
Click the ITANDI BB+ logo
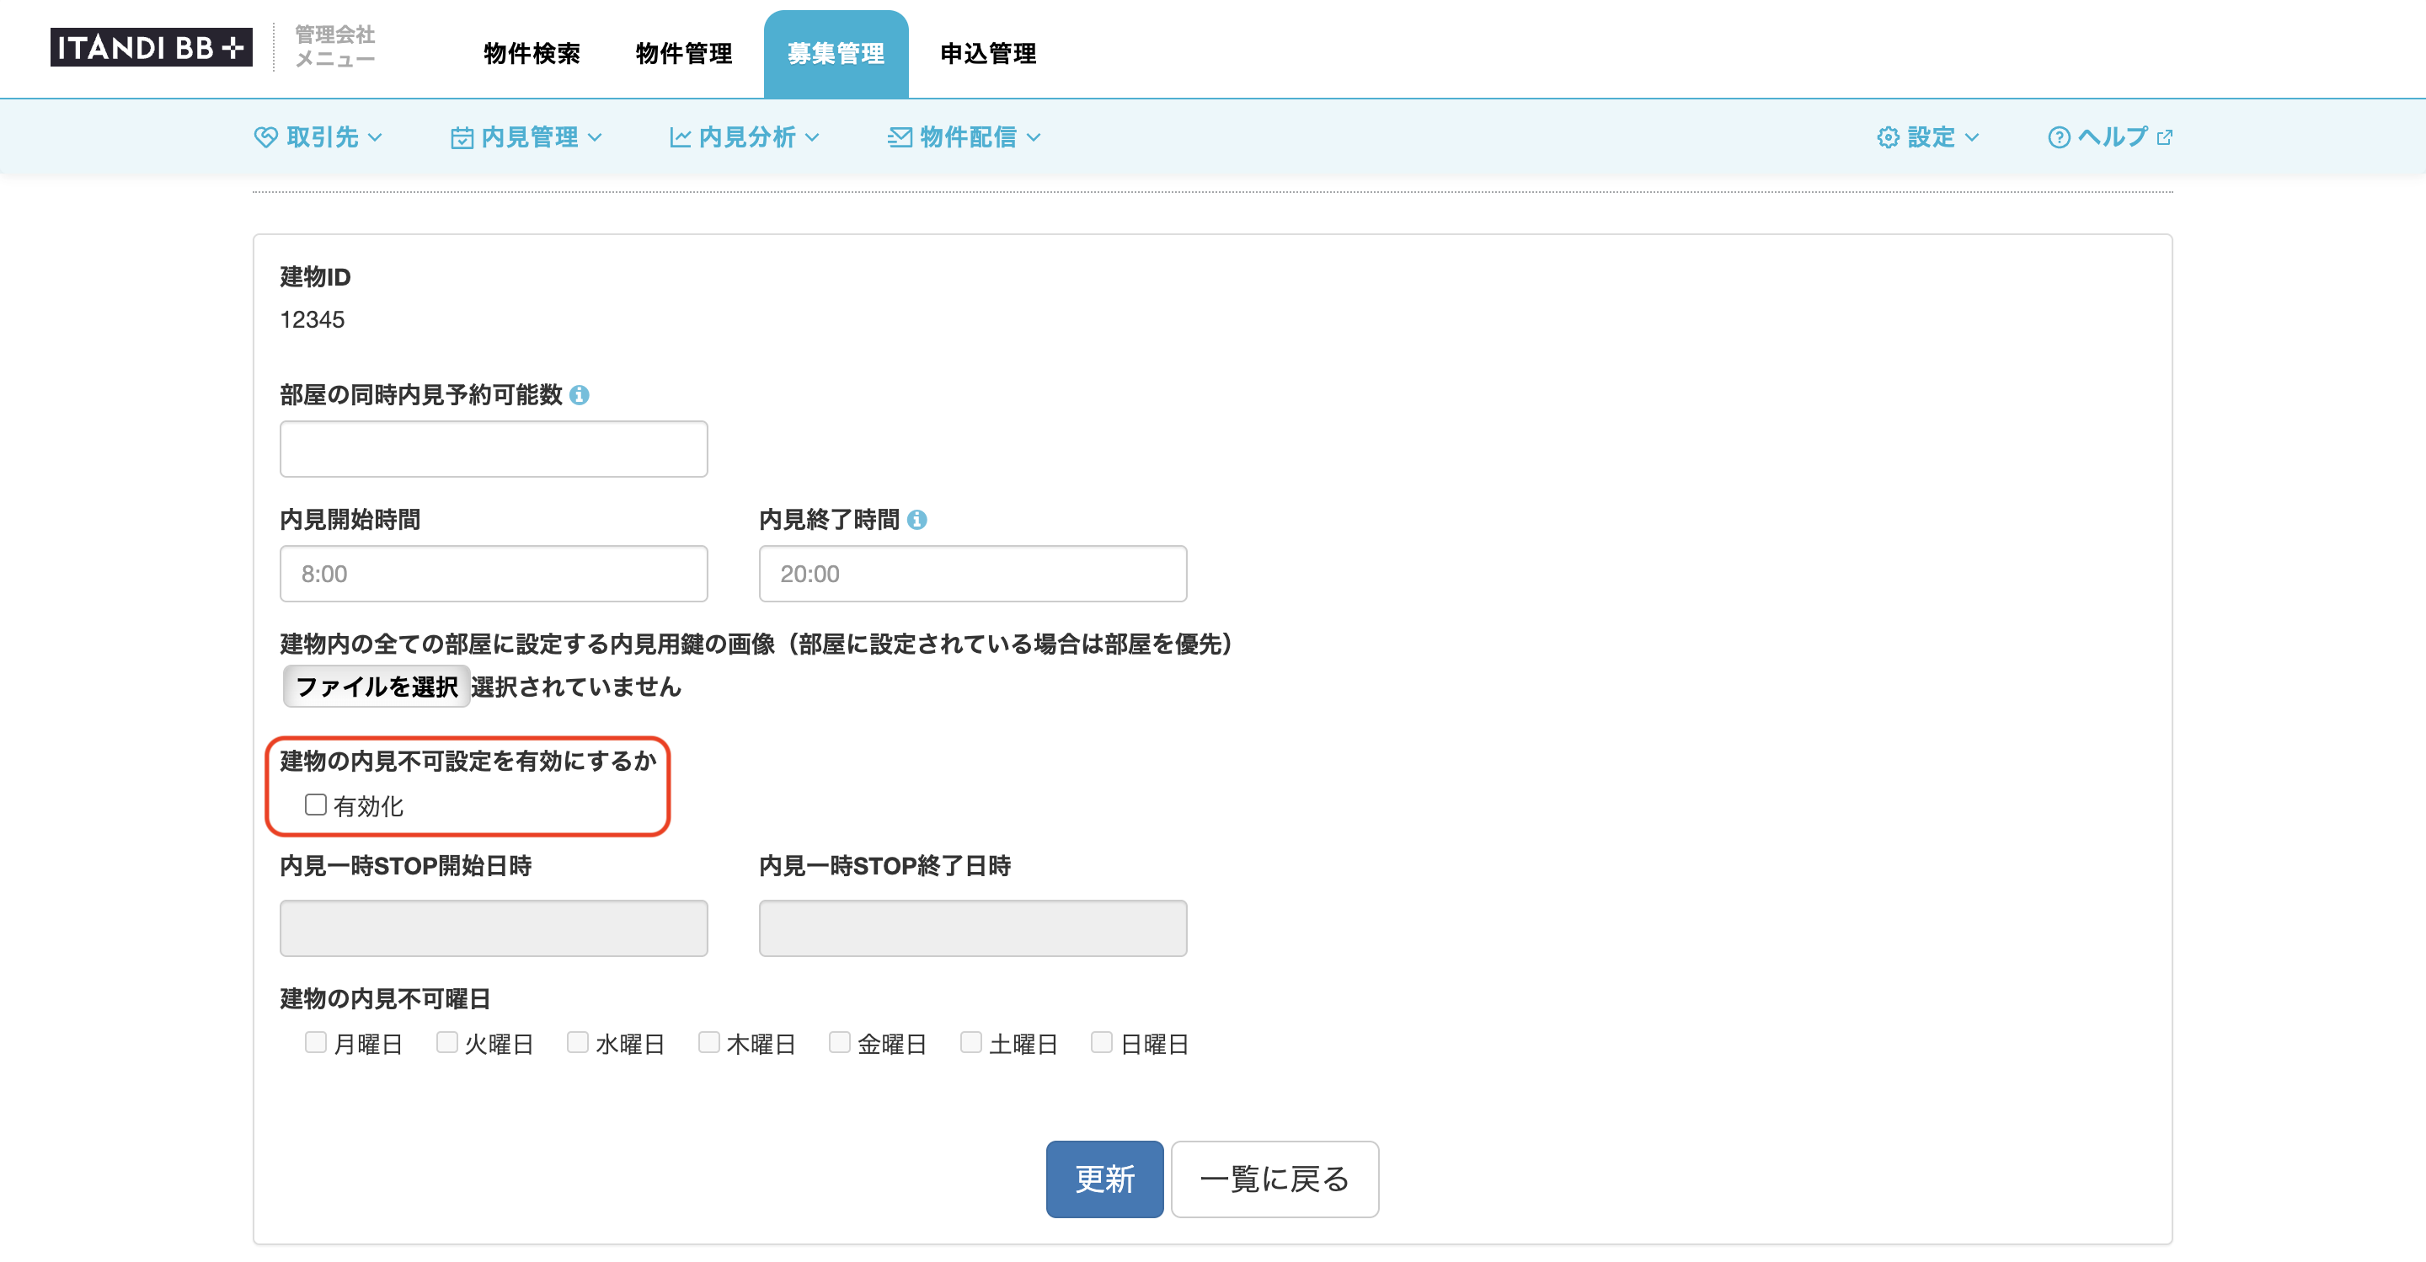pyautogui.click(x=151, y=47)
